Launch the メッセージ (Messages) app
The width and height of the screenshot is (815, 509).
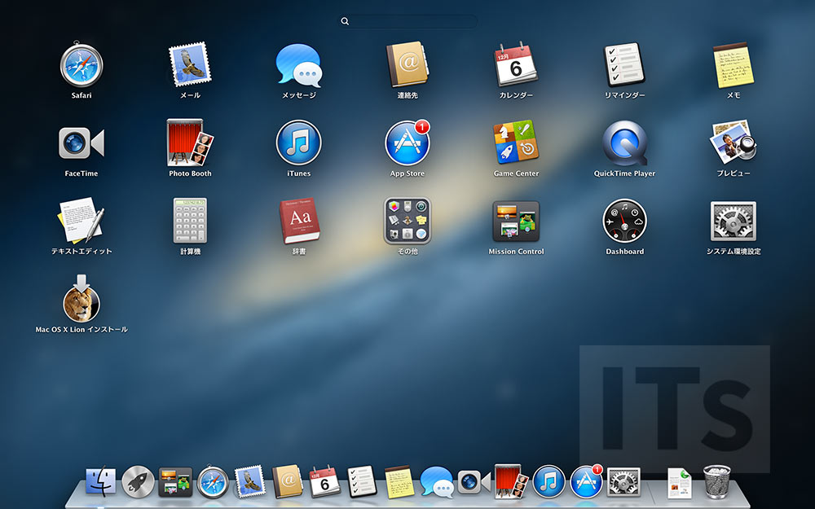click(297, 67)
